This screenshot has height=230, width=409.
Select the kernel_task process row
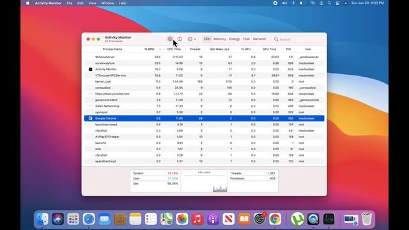coord(204,81)
